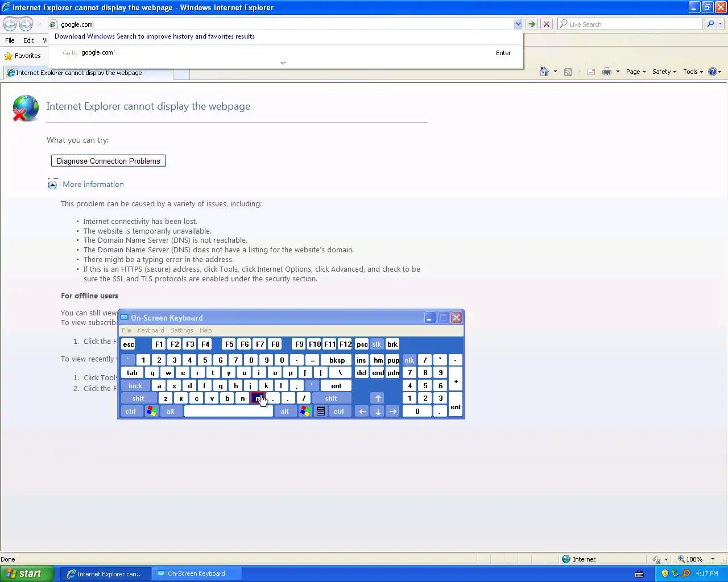Open the On-Screen Keyboard Keyboard menu

[151, 330]
